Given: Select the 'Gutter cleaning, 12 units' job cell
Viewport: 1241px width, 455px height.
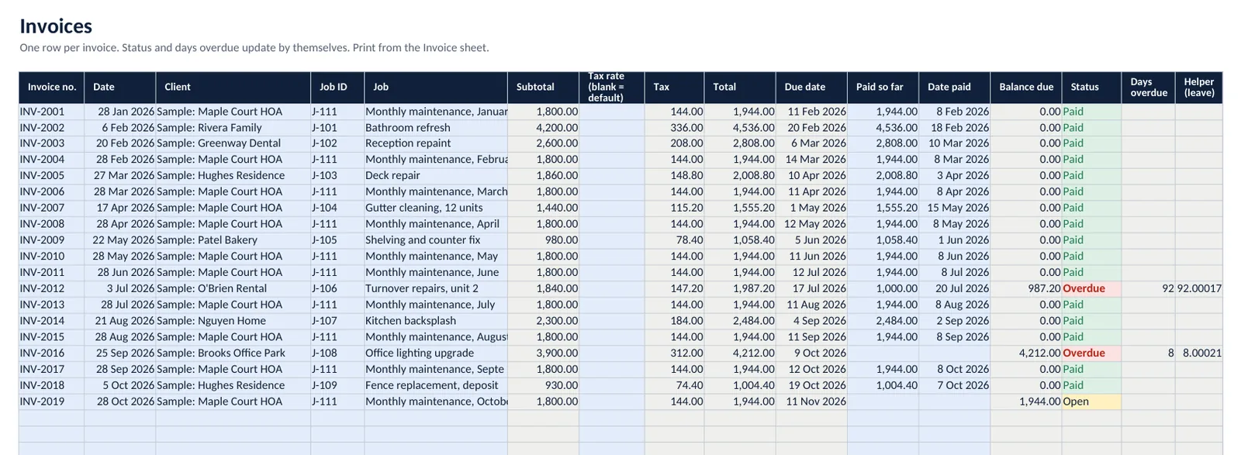Looking at the screenshot, I should click(436, 209).
